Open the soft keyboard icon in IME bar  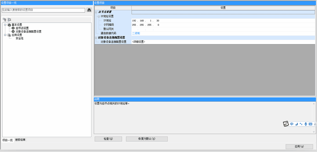(310, 124)
